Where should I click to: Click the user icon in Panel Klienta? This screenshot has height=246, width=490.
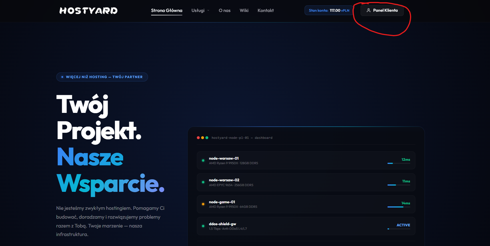[369, 10]
